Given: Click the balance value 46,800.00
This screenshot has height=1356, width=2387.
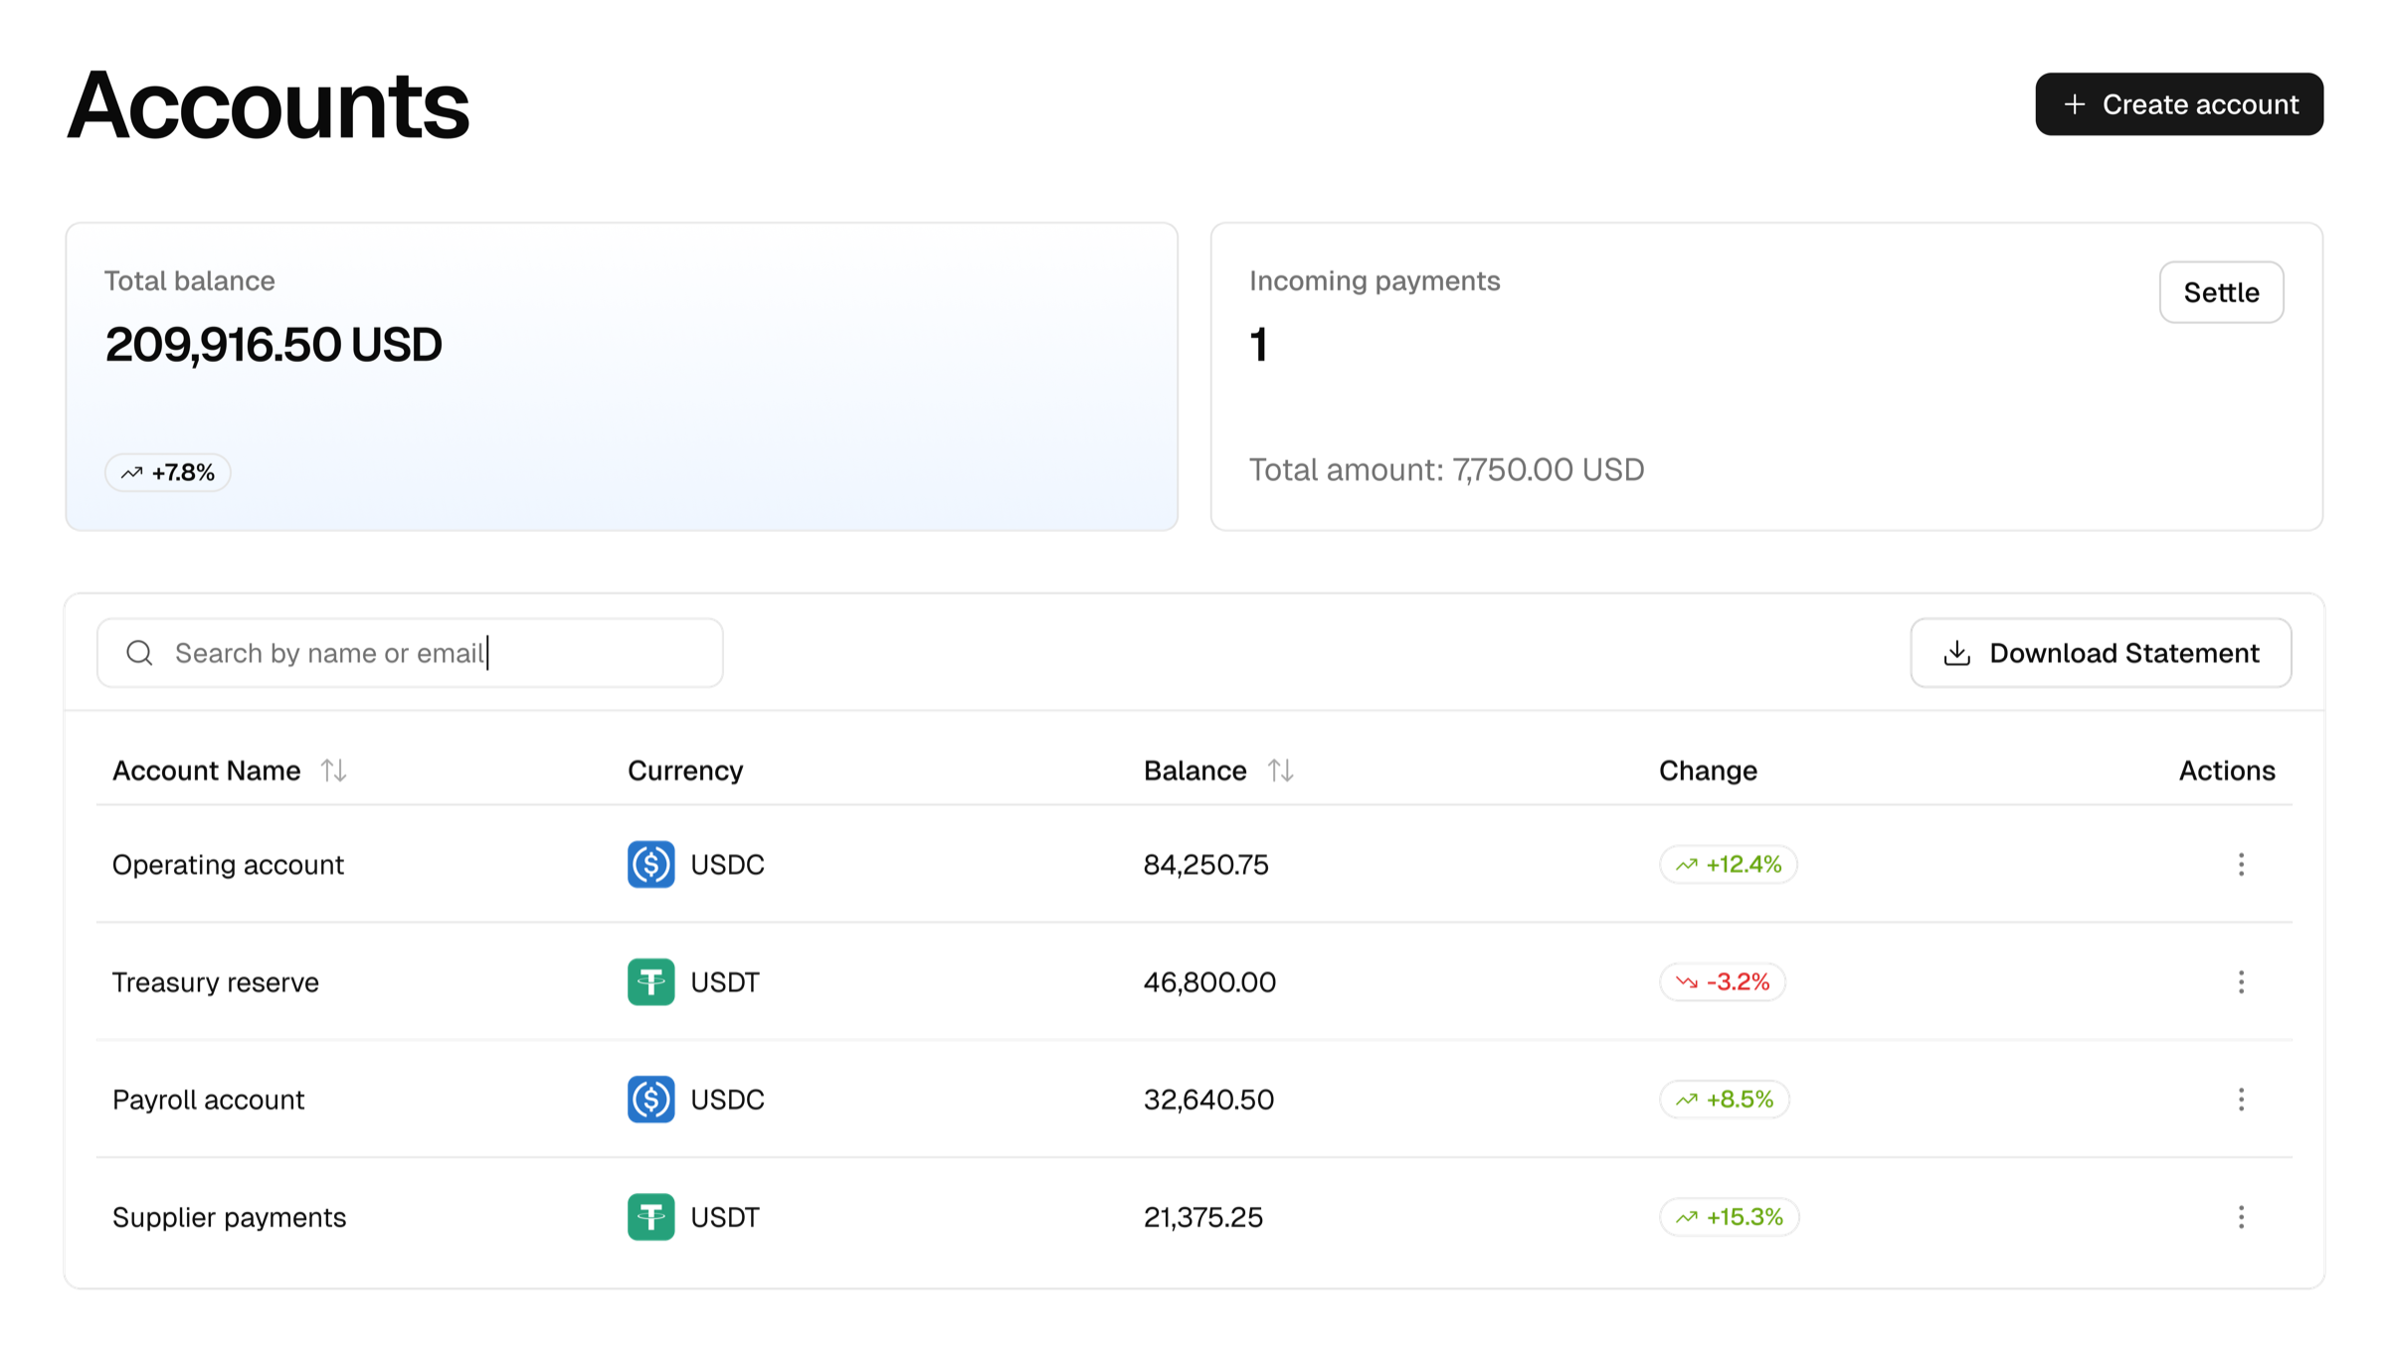Looking at the screenshot, I should pyautogui.click(x=1209, y=982).
